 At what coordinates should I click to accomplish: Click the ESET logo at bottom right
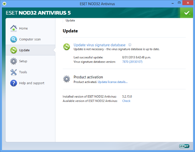pos(184,146)
